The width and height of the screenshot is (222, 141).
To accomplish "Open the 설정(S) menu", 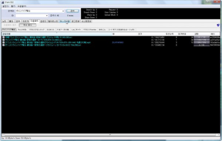I will click(6, 6).
